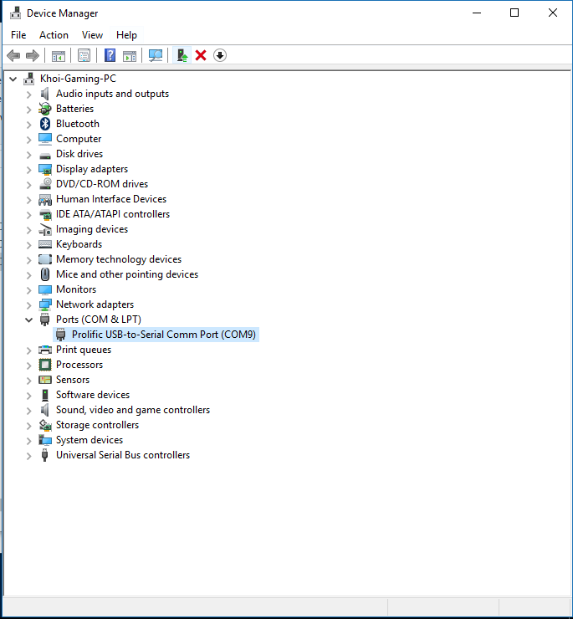573x619 pixels.
Task: Select the Display adapters label
Action: tap(92, 169)
